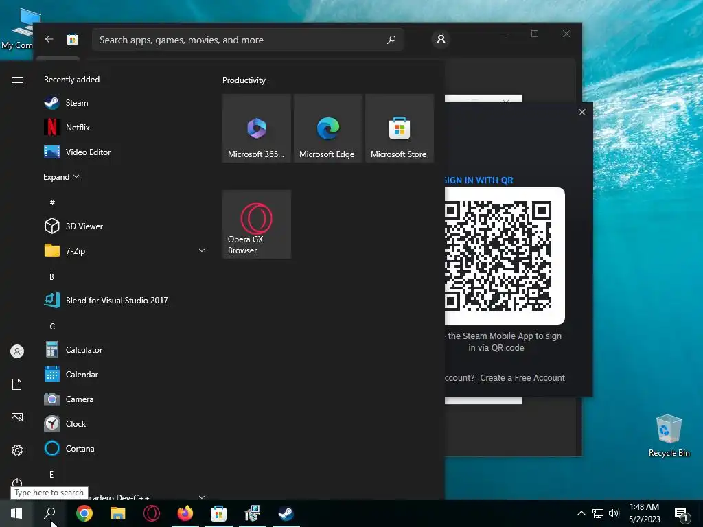Image resolution: width=703 pixels, height=527 pixels.
Task: Open the network status tray icon
Action: 598,513
